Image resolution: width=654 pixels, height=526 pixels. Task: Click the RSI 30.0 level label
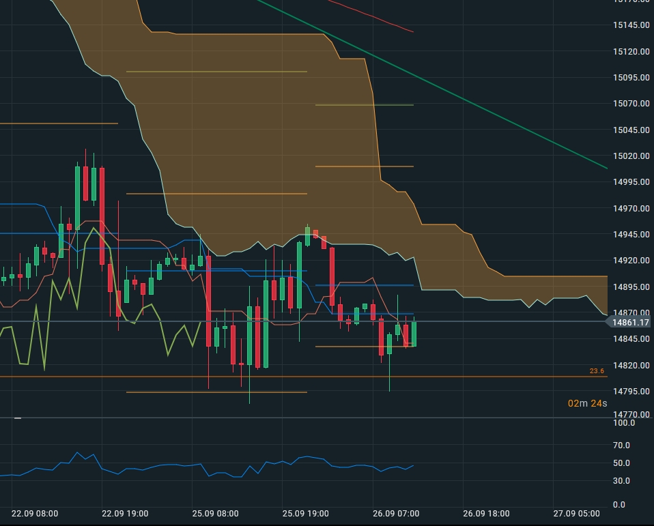pos(621,480)
